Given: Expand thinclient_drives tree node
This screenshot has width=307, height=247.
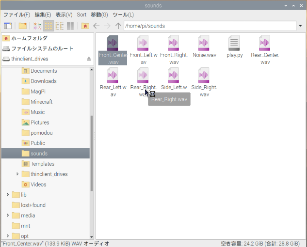Looking at the screenshot, I should tap(17, 174).
